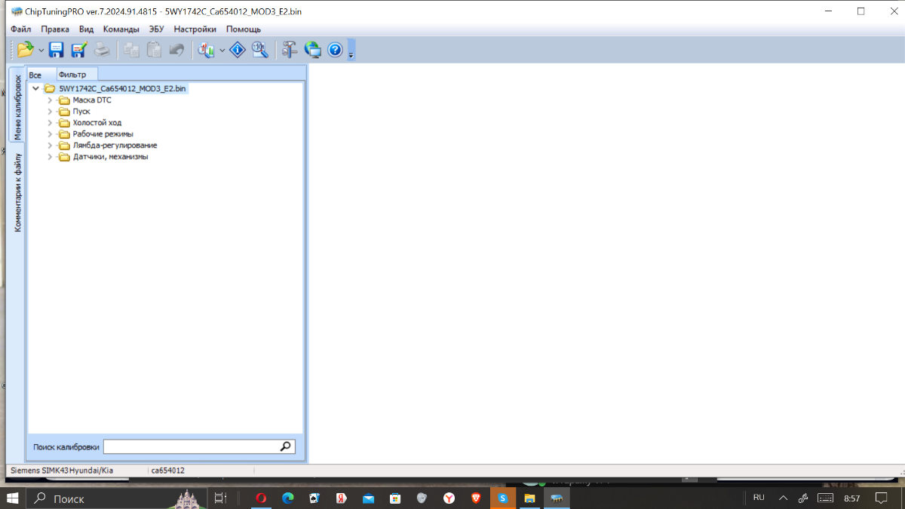The image size is (905, 509).
Task: Click the magnifier search button in calibration search
Action: [286, 446]
